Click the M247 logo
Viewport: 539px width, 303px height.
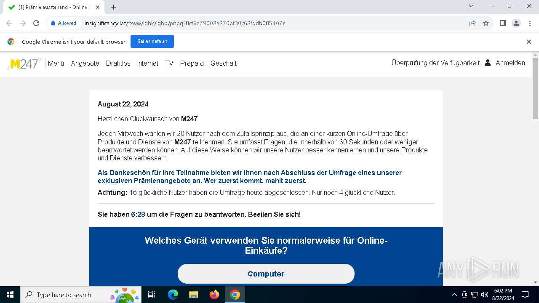tap(24, 64)
